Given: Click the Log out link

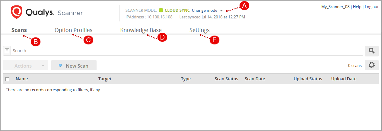Looking at the screenshot, I should [x=372, y=7].
